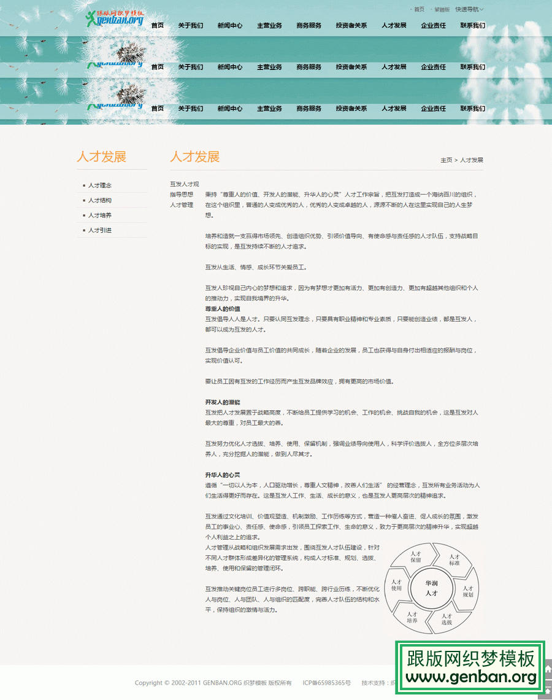Expand the 快速导航 quick navigation dropdown
The height and width of the screenshot is (700, 552).
click(469, 9)
